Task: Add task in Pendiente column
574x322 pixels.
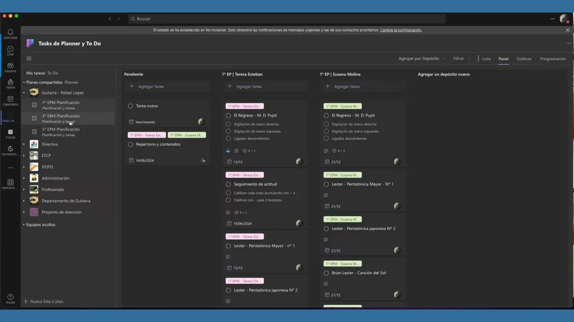Action: pyautogui.click(x=167, y=86)
